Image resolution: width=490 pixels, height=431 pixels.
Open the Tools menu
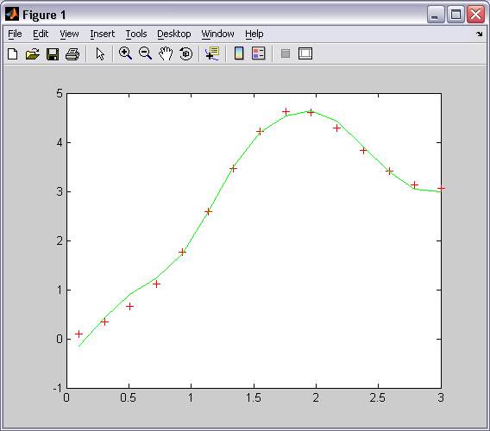click(136, 34)
